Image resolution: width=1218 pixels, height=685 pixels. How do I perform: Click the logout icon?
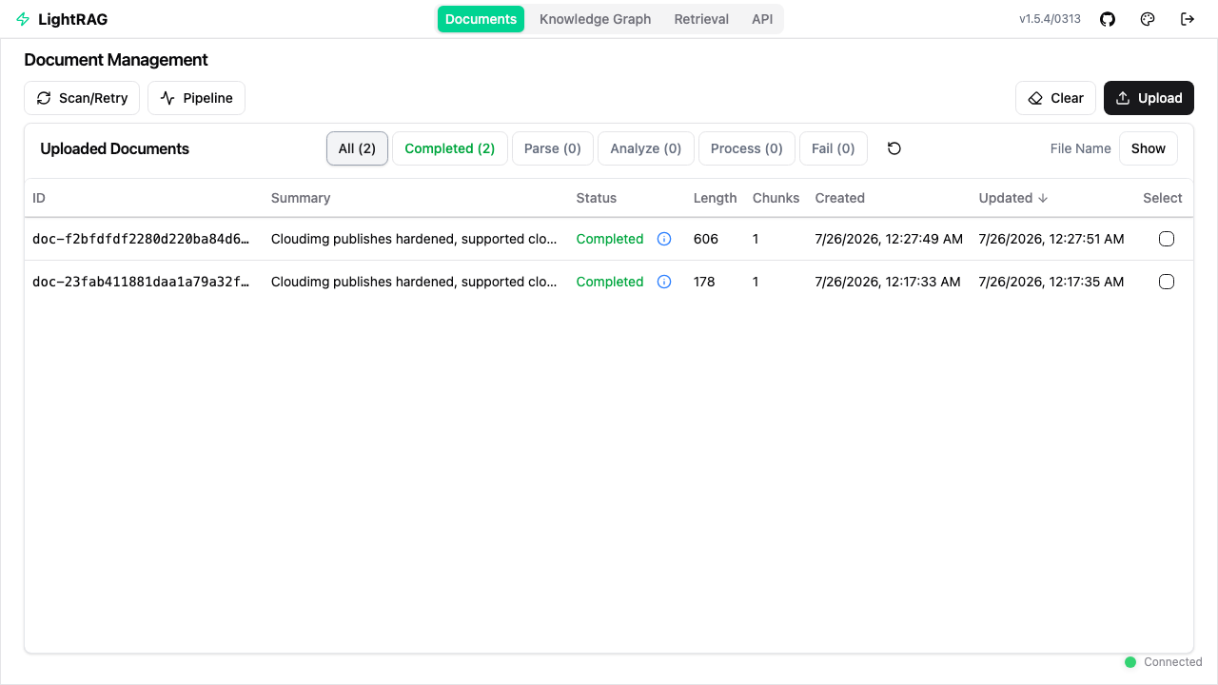[x=1188, y=19]
